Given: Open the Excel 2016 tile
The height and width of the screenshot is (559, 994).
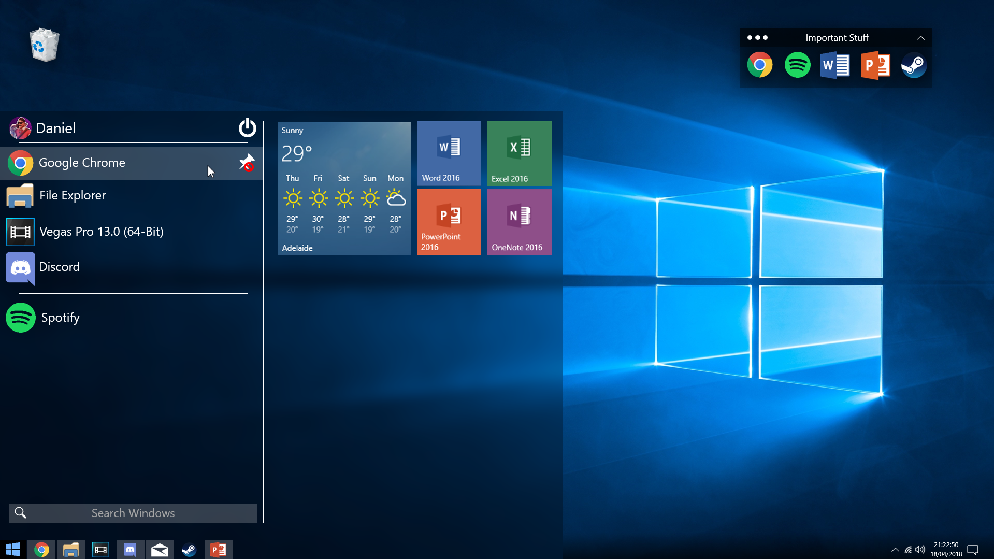Looking at the screenshot, I should click(x=518, y=153).
